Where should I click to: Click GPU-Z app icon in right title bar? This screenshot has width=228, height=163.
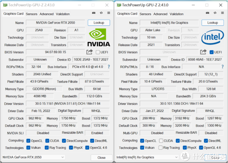(x=119, y=5)
